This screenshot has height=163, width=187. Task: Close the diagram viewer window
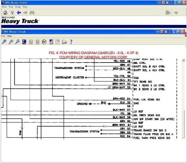click(x=183, y=32)
